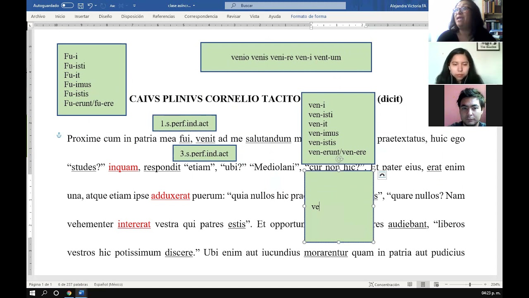Open the Correspondencia ribbon tab
The height and width of the screenshot is (298, 529).
click(x=201, y=16)
